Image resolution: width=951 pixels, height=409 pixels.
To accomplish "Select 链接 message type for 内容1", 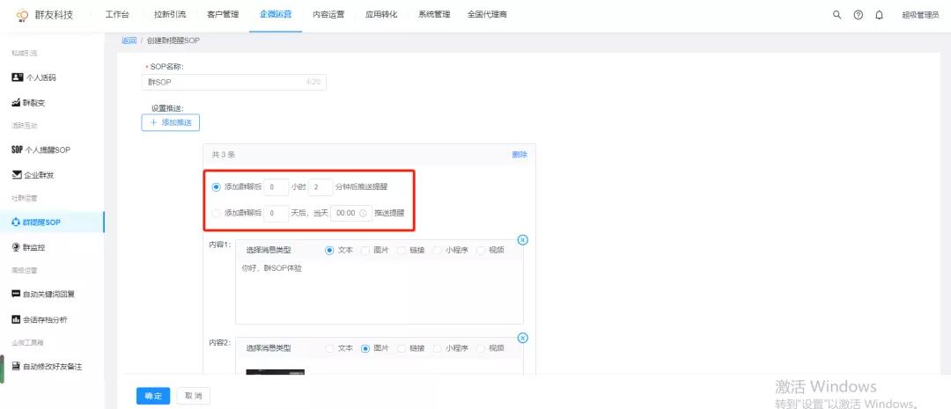I will tap(401, 250).
